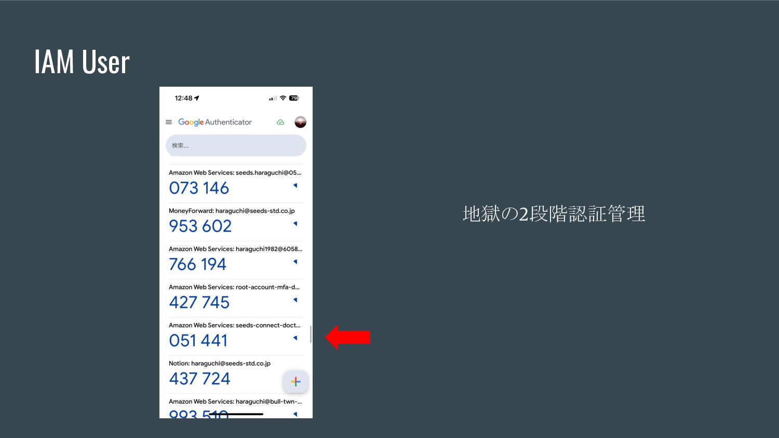The image size is (779, 438).
Task: Copy the Notion code 437 724
Action: click(199, 379)
